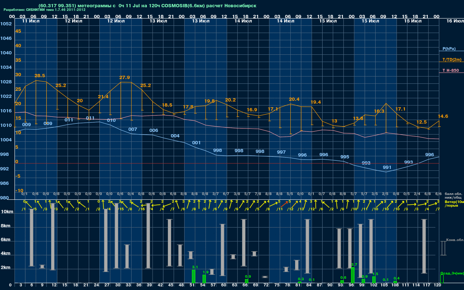The height and width of the screenshot is (290, 464).
Task: Click the 0.3 precipitation amount label
Action: click(x=301, y=279)
